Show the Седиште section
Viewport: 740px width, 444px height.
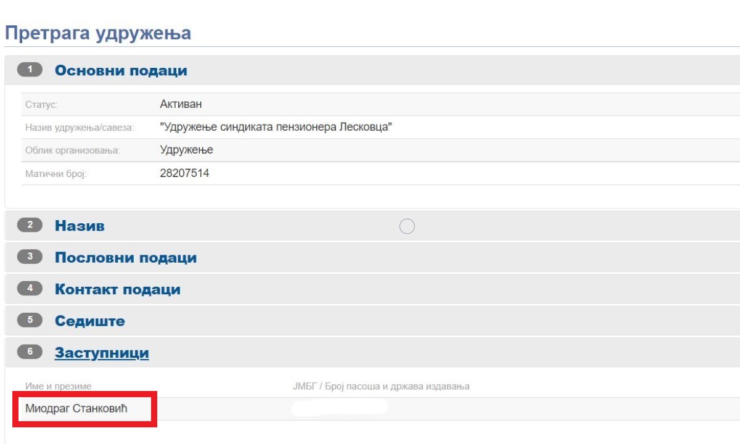point(90,321)
